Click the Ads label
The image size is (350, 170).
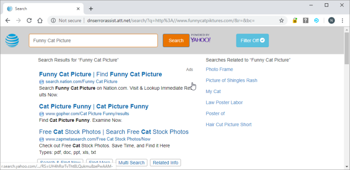(190, 69)
